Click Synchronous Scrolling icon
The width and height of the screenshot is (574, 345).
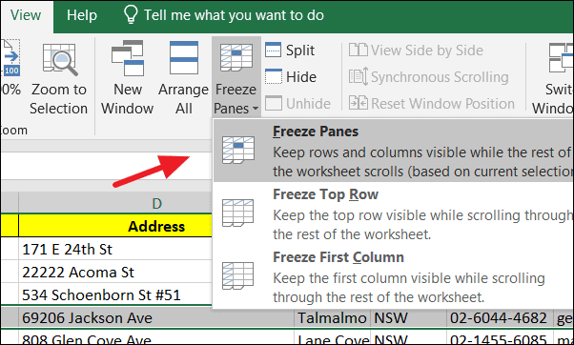tap(358, 76)
